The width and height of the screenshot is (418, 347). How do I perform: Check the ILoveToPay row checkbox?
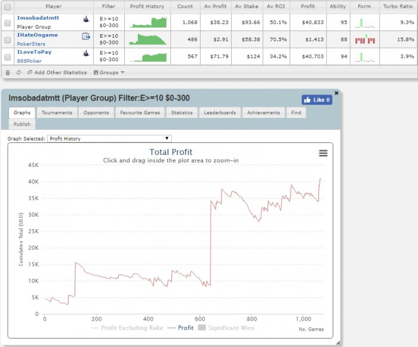click(8, 57)
